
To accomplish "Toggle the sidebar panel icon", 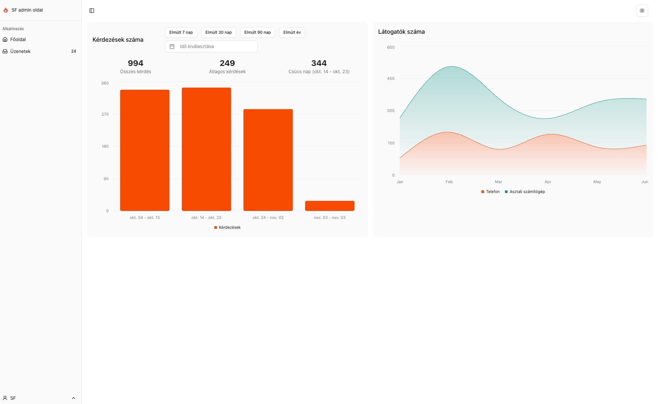I will 92,11.
